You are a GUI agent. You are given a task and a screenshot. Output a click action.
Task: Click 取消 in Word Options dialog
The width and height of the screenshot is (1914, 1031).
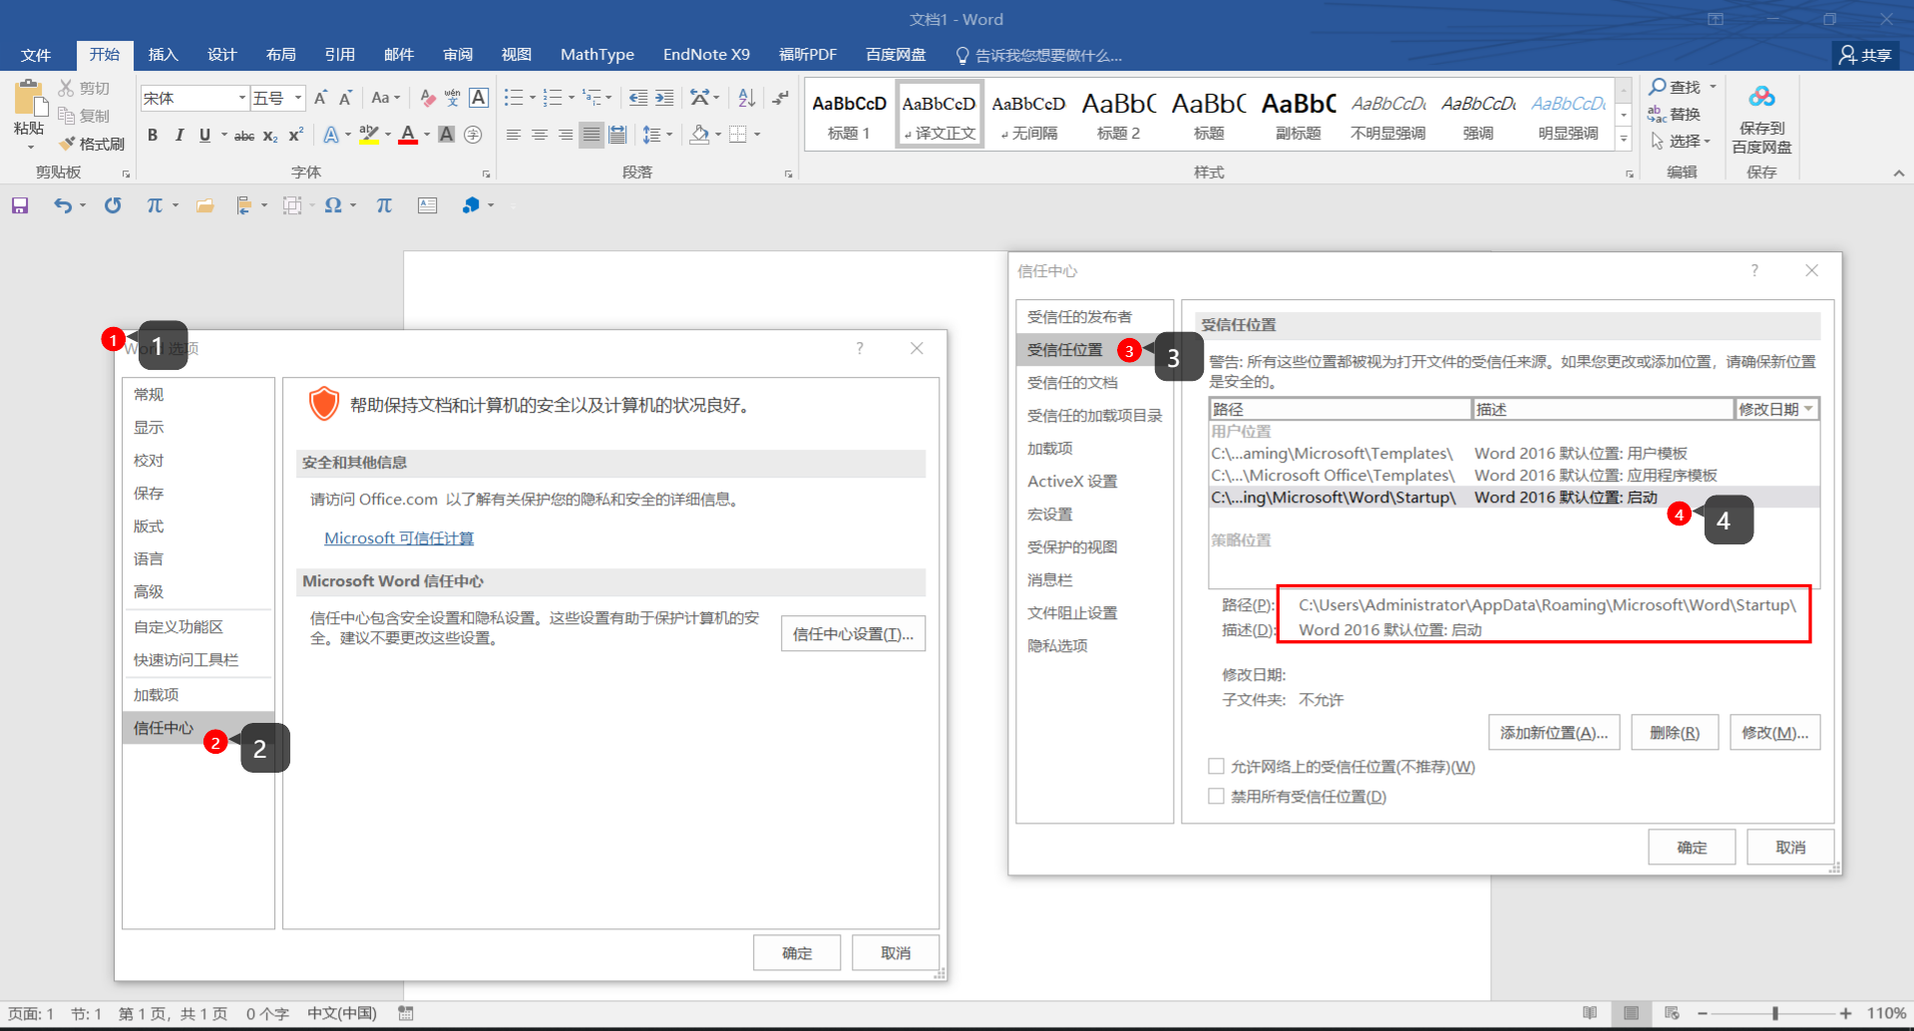coord(896,953)
